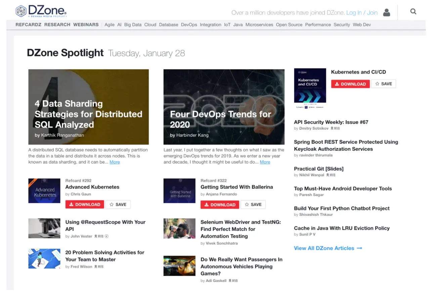Open the Practical Git [Slides] article
This screenshot has width=430, height=291.
click(319, 169)
